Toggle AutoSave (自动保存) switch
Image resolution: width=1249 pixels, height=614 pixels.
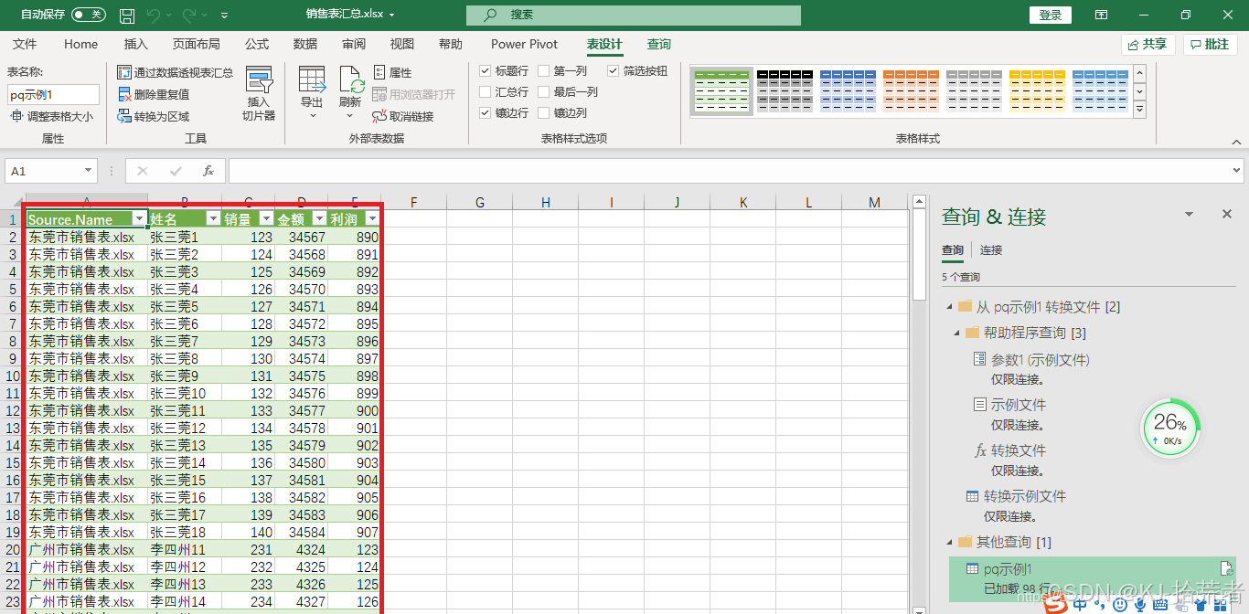tap(89, 15)
